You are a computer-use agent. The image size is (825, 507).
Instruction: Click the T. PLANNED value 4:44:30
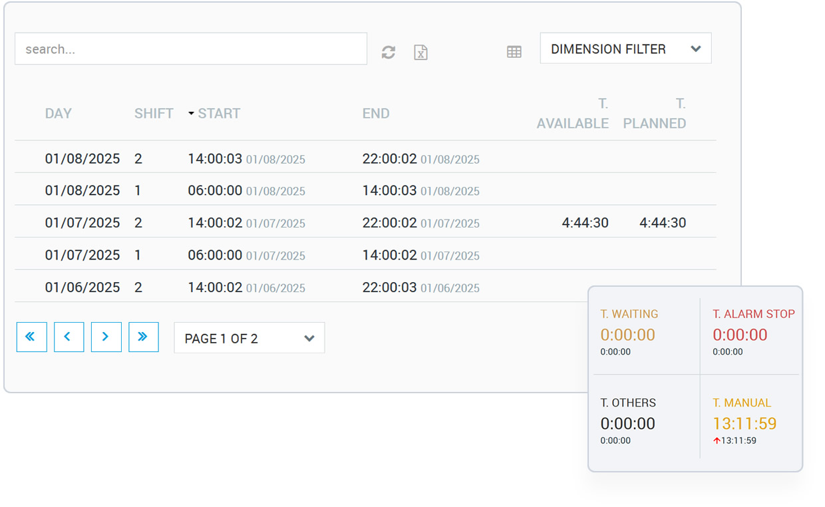663,223
